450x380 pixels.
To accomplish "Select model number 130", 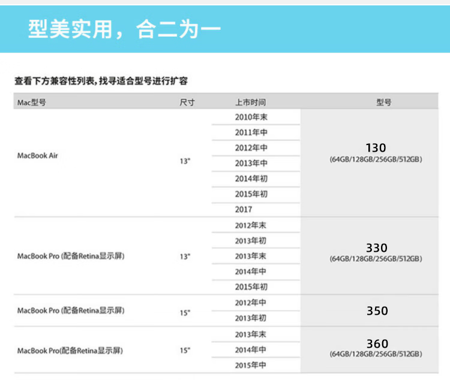I will click(x=376, y=147).
